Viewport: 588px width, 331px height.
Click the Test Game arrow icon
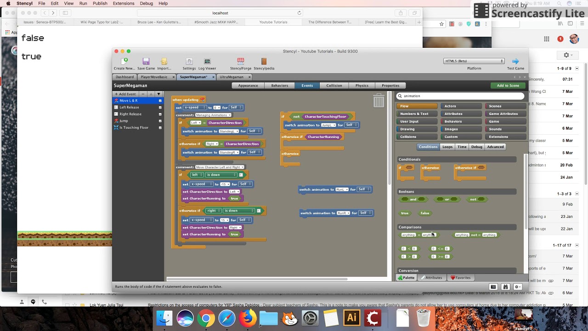[515, 61]
